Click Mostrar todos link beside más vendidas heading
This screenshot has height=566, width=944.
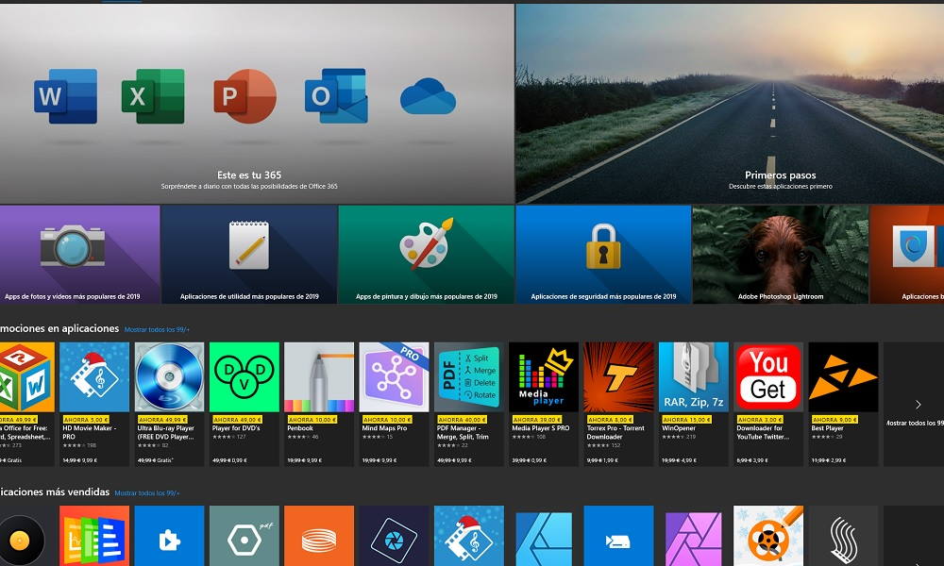click(147, 492)
